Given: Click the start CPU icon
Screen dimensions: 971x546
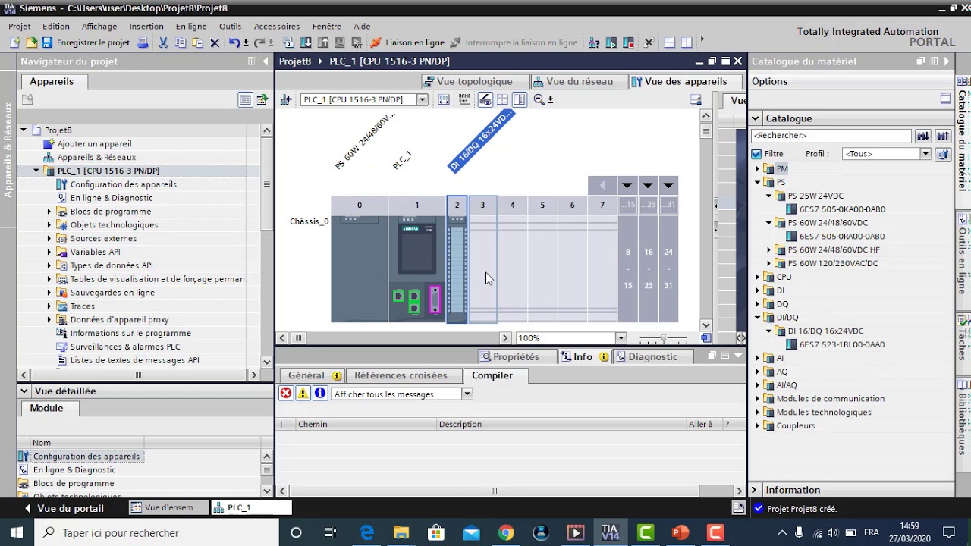Looking at the screenshot, I should point(611,43).
